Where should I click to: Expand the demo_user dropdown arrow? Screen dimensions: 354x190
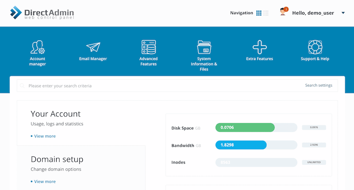[343, 13]
